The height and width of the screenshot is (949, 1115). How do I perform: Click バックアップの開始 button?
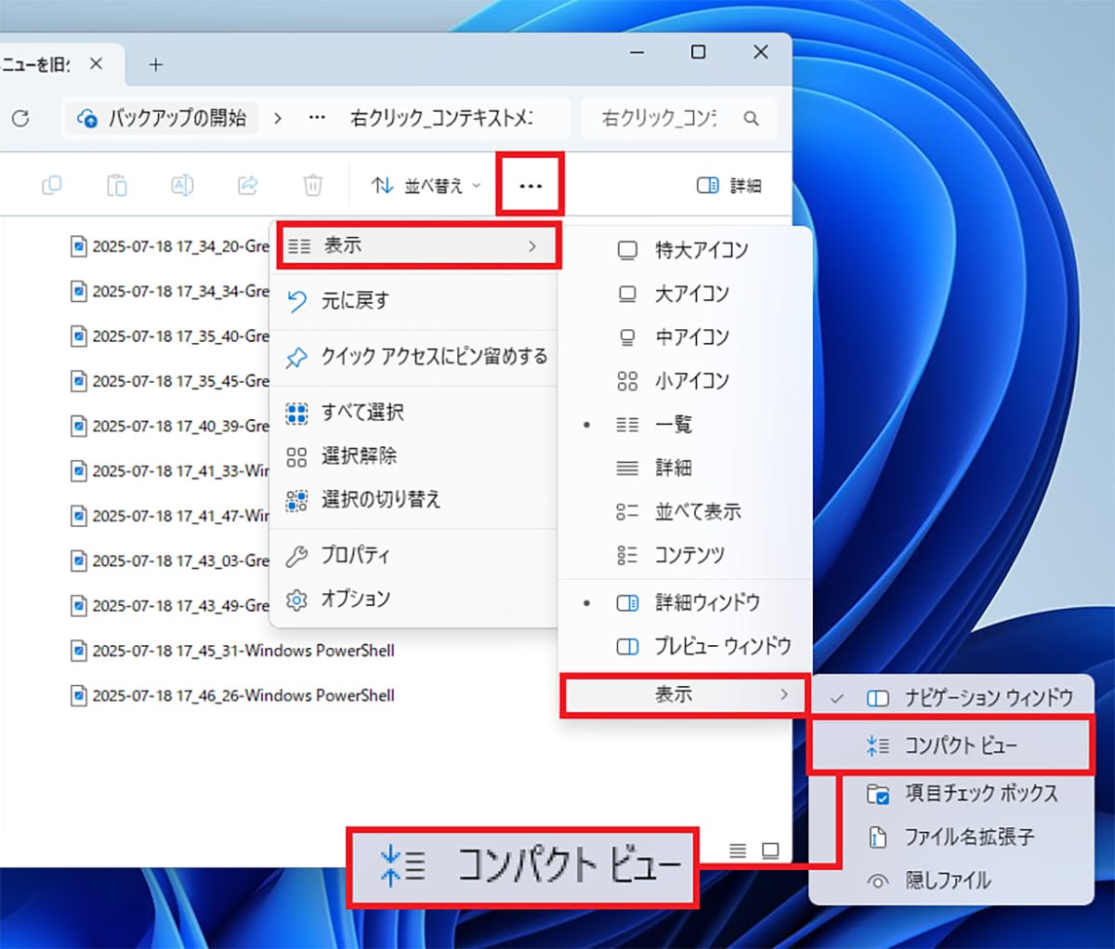(164, 118)
